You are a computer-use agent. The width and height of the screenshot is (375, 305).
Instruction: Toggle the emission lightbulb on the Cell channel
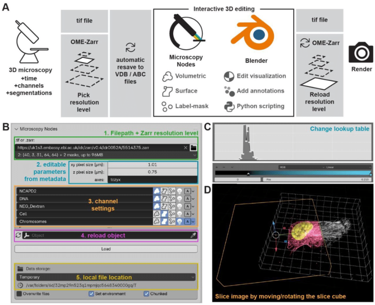pyautogui.click(x=179, y=214)
